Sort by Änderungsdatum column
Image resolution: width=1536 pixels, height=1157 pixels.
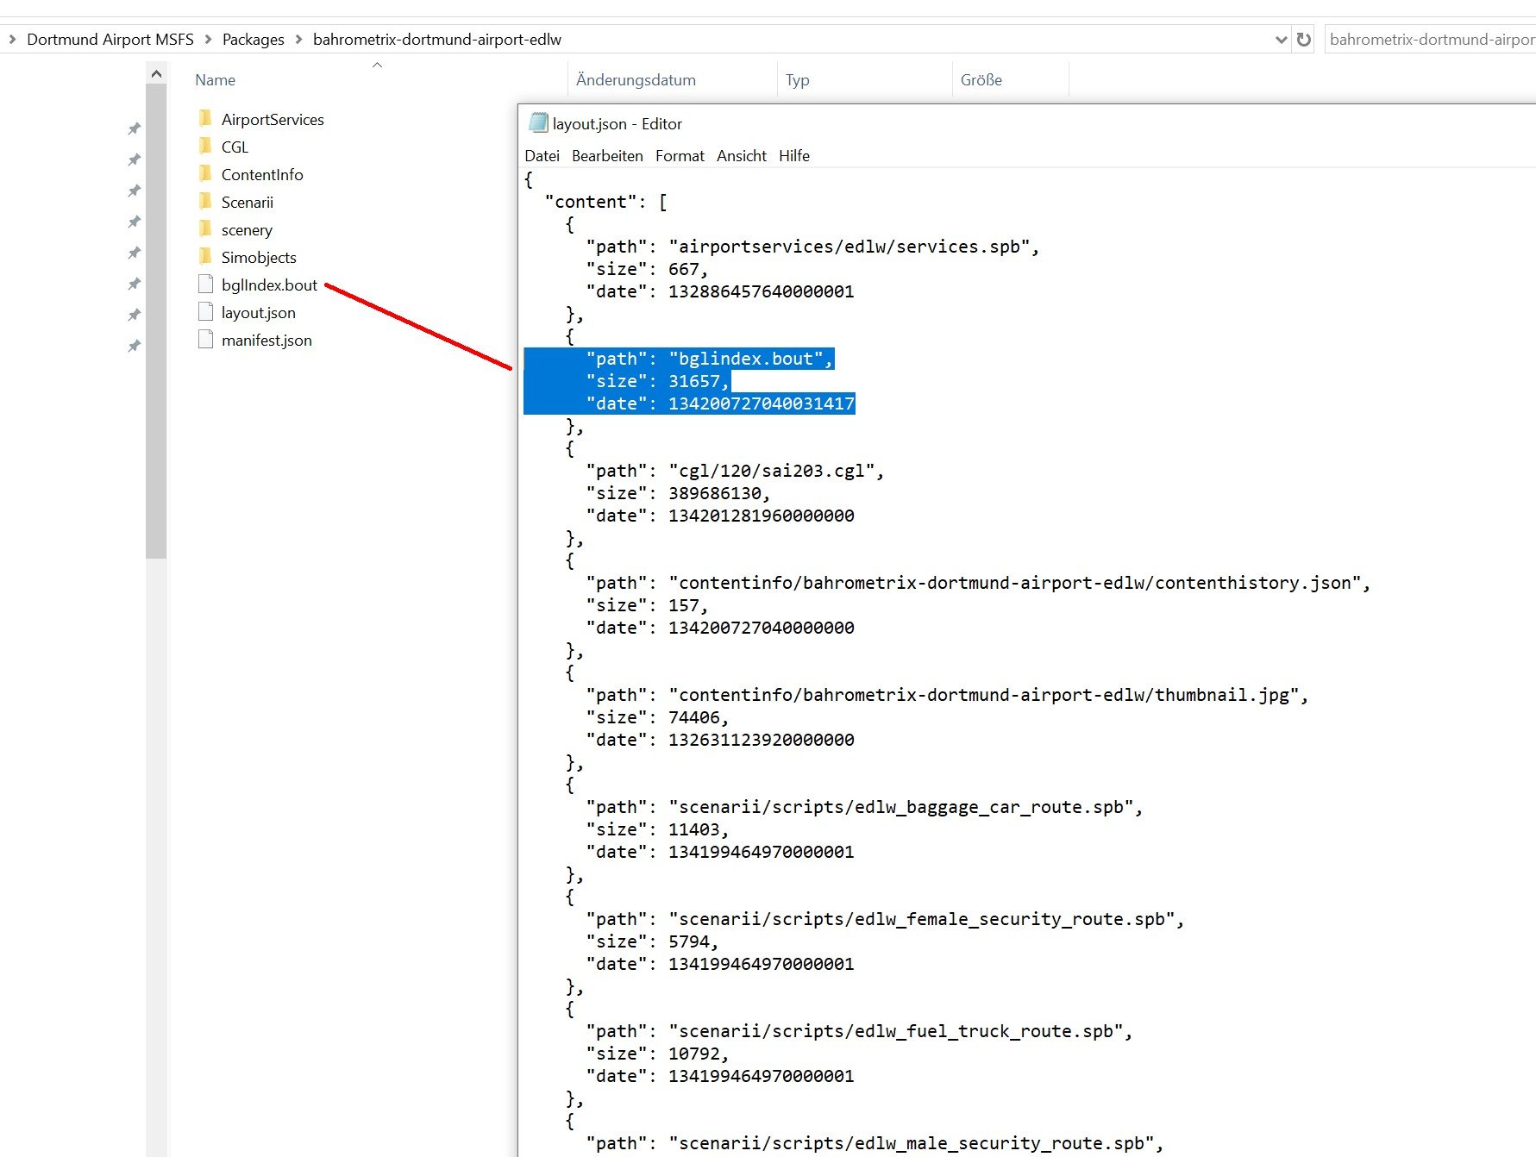pos(636,80)
